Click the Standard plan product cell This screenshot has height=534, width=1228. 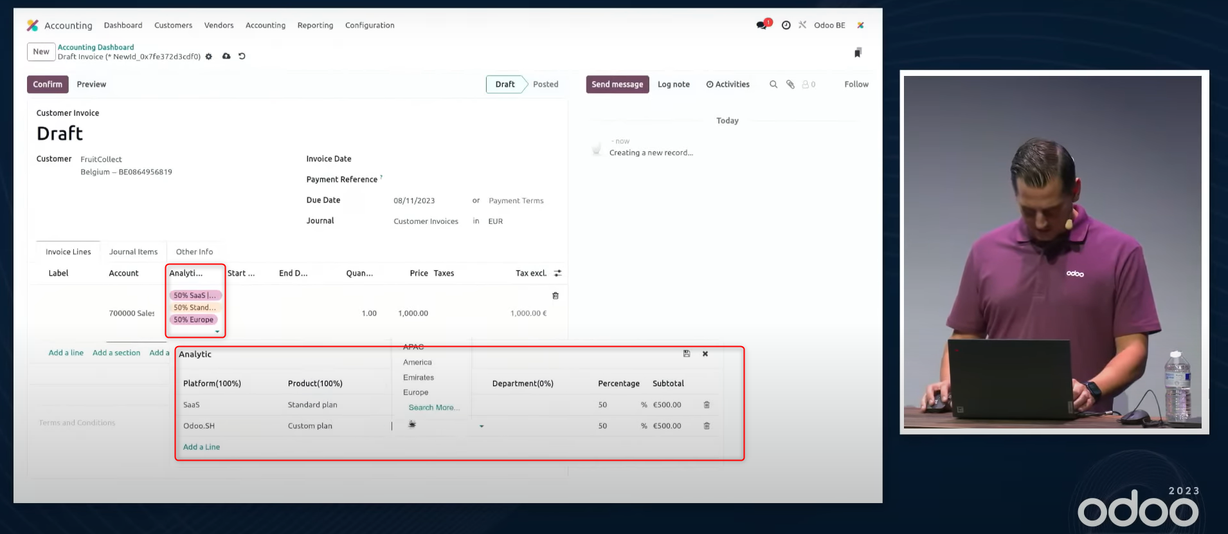(312, 405)
